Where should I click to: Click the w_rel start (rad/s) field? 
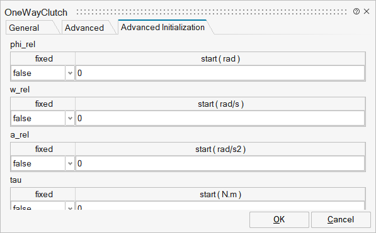click(x=220, y=118)
